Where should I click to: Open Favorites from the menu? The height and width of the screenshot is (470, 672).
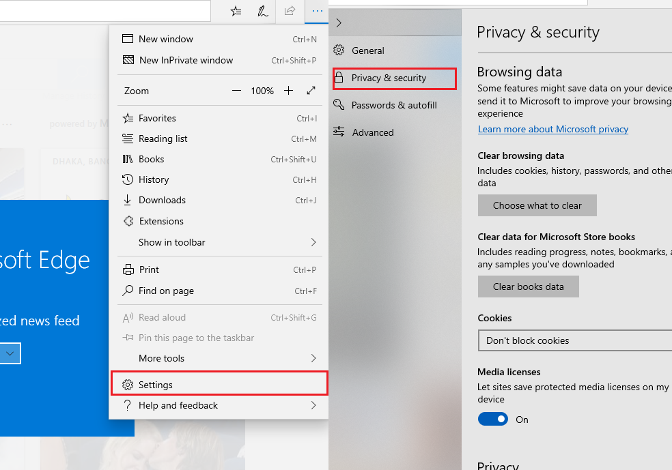point(219,118)
